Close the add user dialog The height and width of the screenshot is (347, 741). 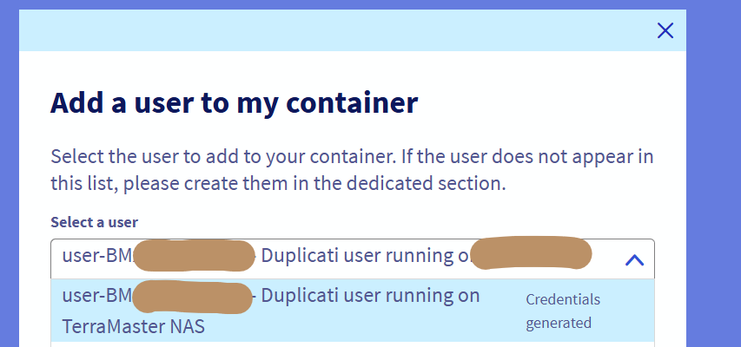click(665, 30)
